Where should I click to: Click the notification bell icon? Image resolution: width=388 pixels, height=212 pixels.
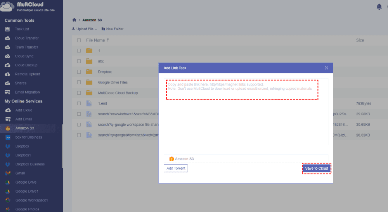379,7
